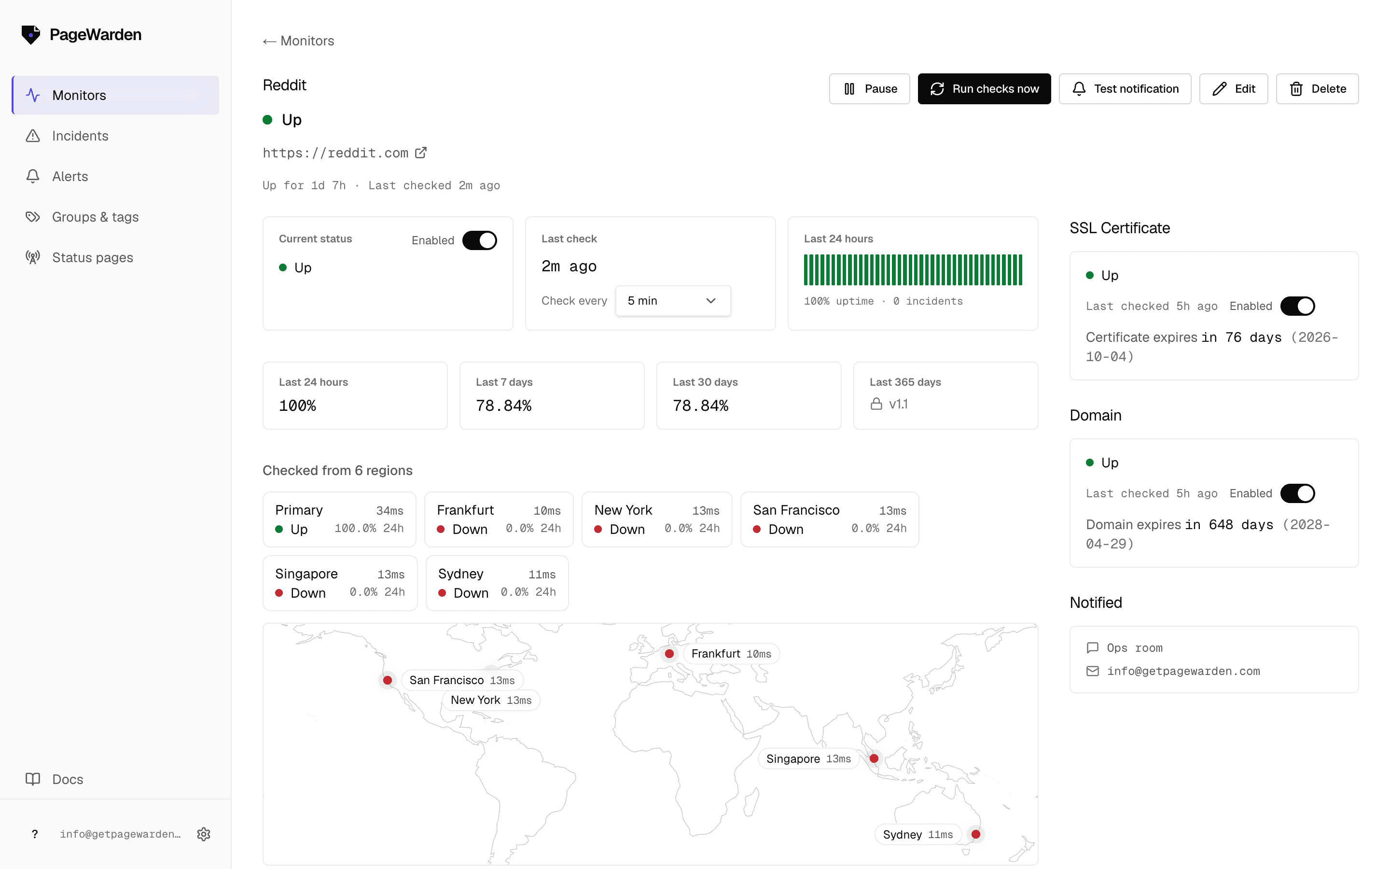
Task: Click the Monitors pulse icon in sidebar
Action: pos(33,95)
